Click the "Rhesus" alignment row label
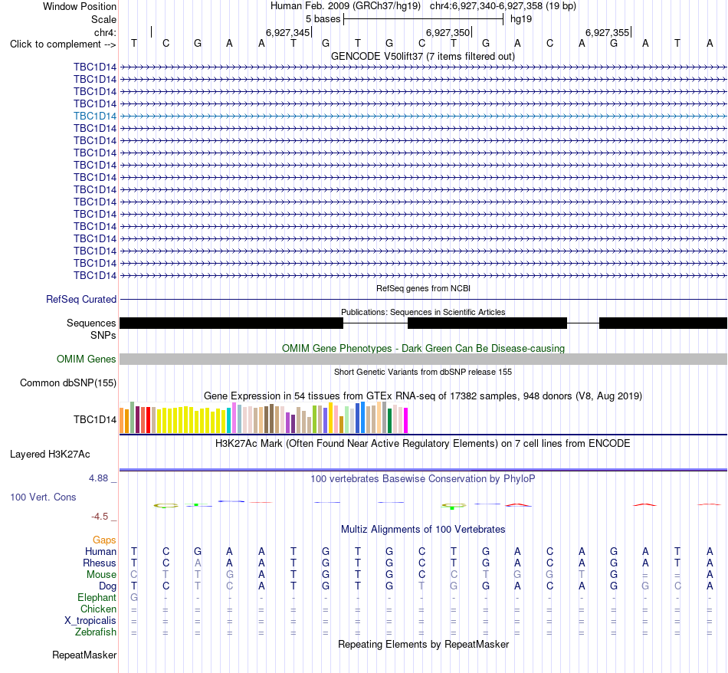The height and width of the screenshot is (673, 728). pyautogui.click(x=99, y=563)
